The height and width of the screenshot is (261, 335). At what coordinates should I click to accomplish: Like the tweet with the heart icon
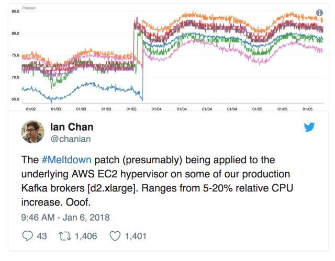[x=115, y=236]
